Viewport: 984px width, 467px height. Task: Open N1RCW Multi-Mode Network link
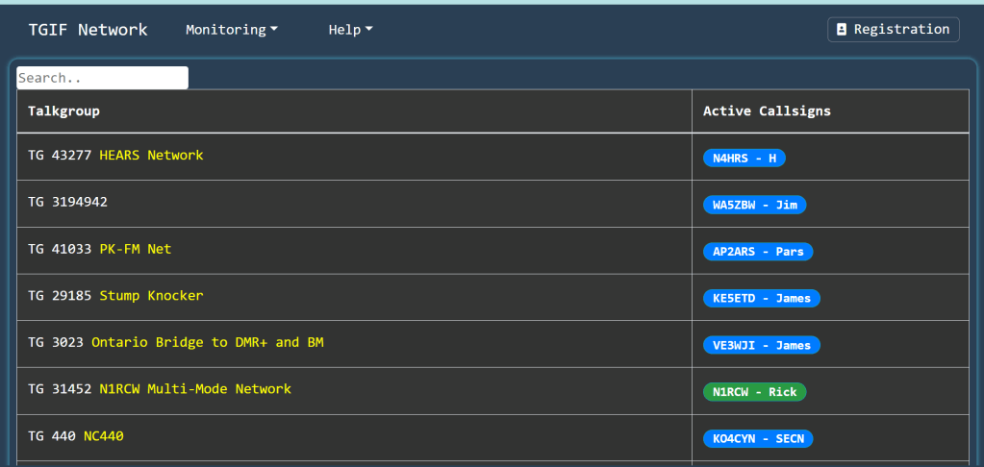tap(194, 389)
